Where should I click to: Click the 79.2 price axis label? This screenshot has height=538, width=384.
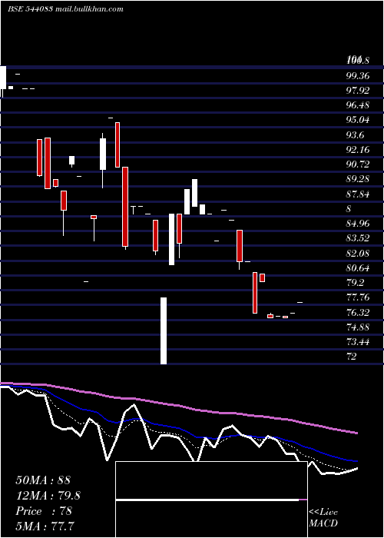point(355,283)
